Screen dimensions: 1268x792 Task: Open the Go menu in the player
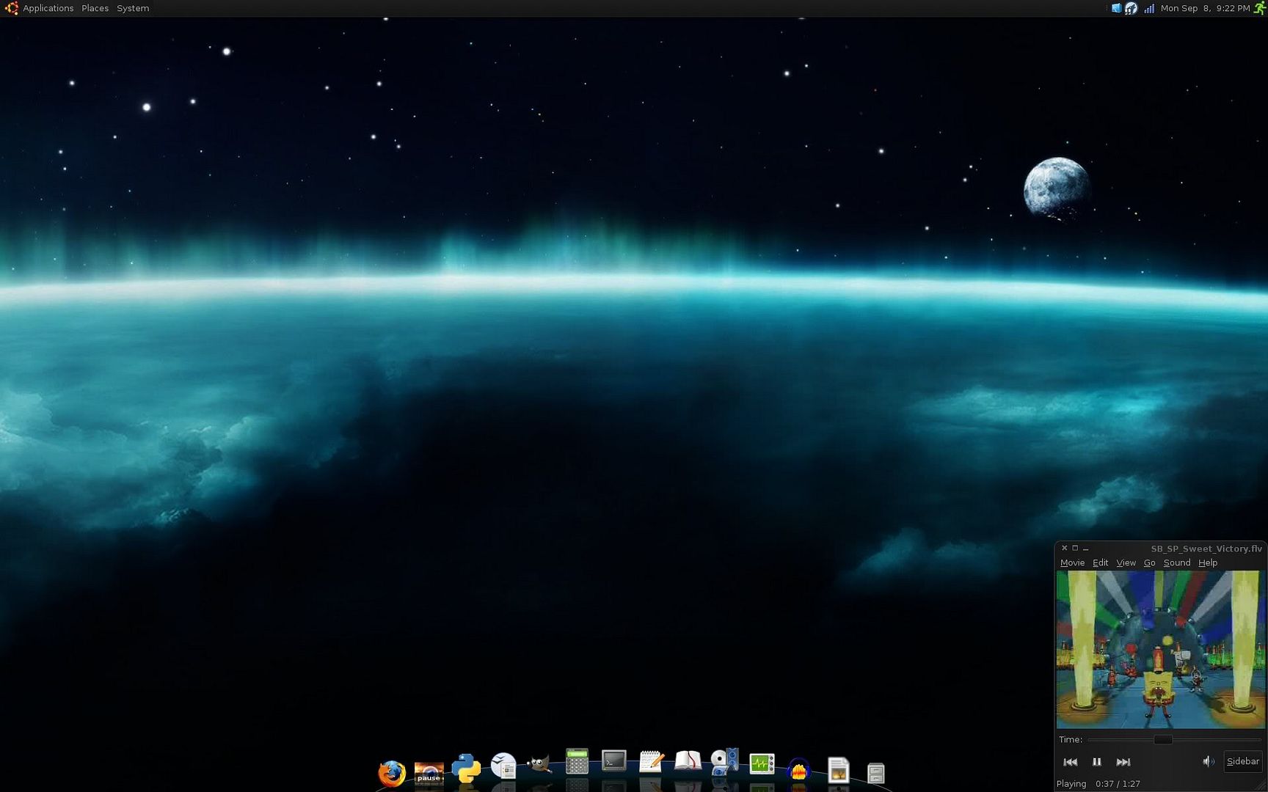coord(1149,562)
